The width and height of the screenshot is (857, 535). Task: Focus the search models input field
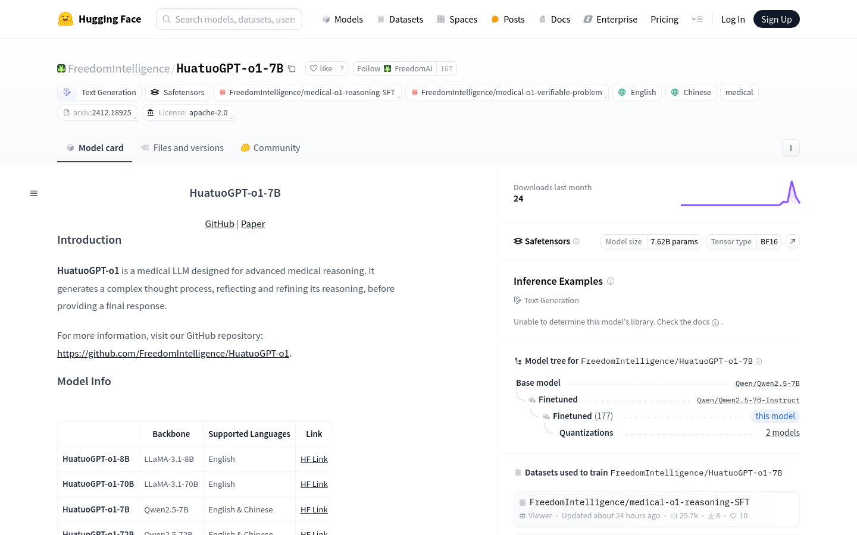229,19
